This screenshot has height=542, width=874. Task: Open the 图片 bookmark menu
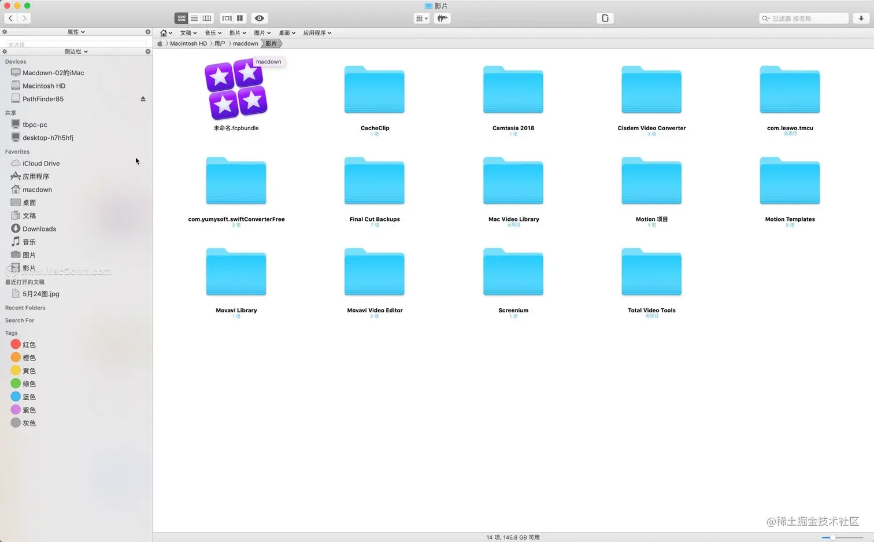tap(262, 33)
